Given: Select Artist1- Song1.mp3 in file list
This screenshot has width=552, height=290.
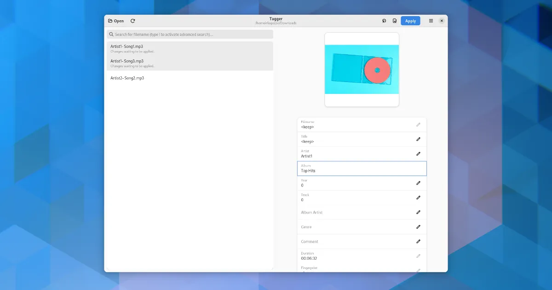Looking at the screenshot, I should 190,48.
